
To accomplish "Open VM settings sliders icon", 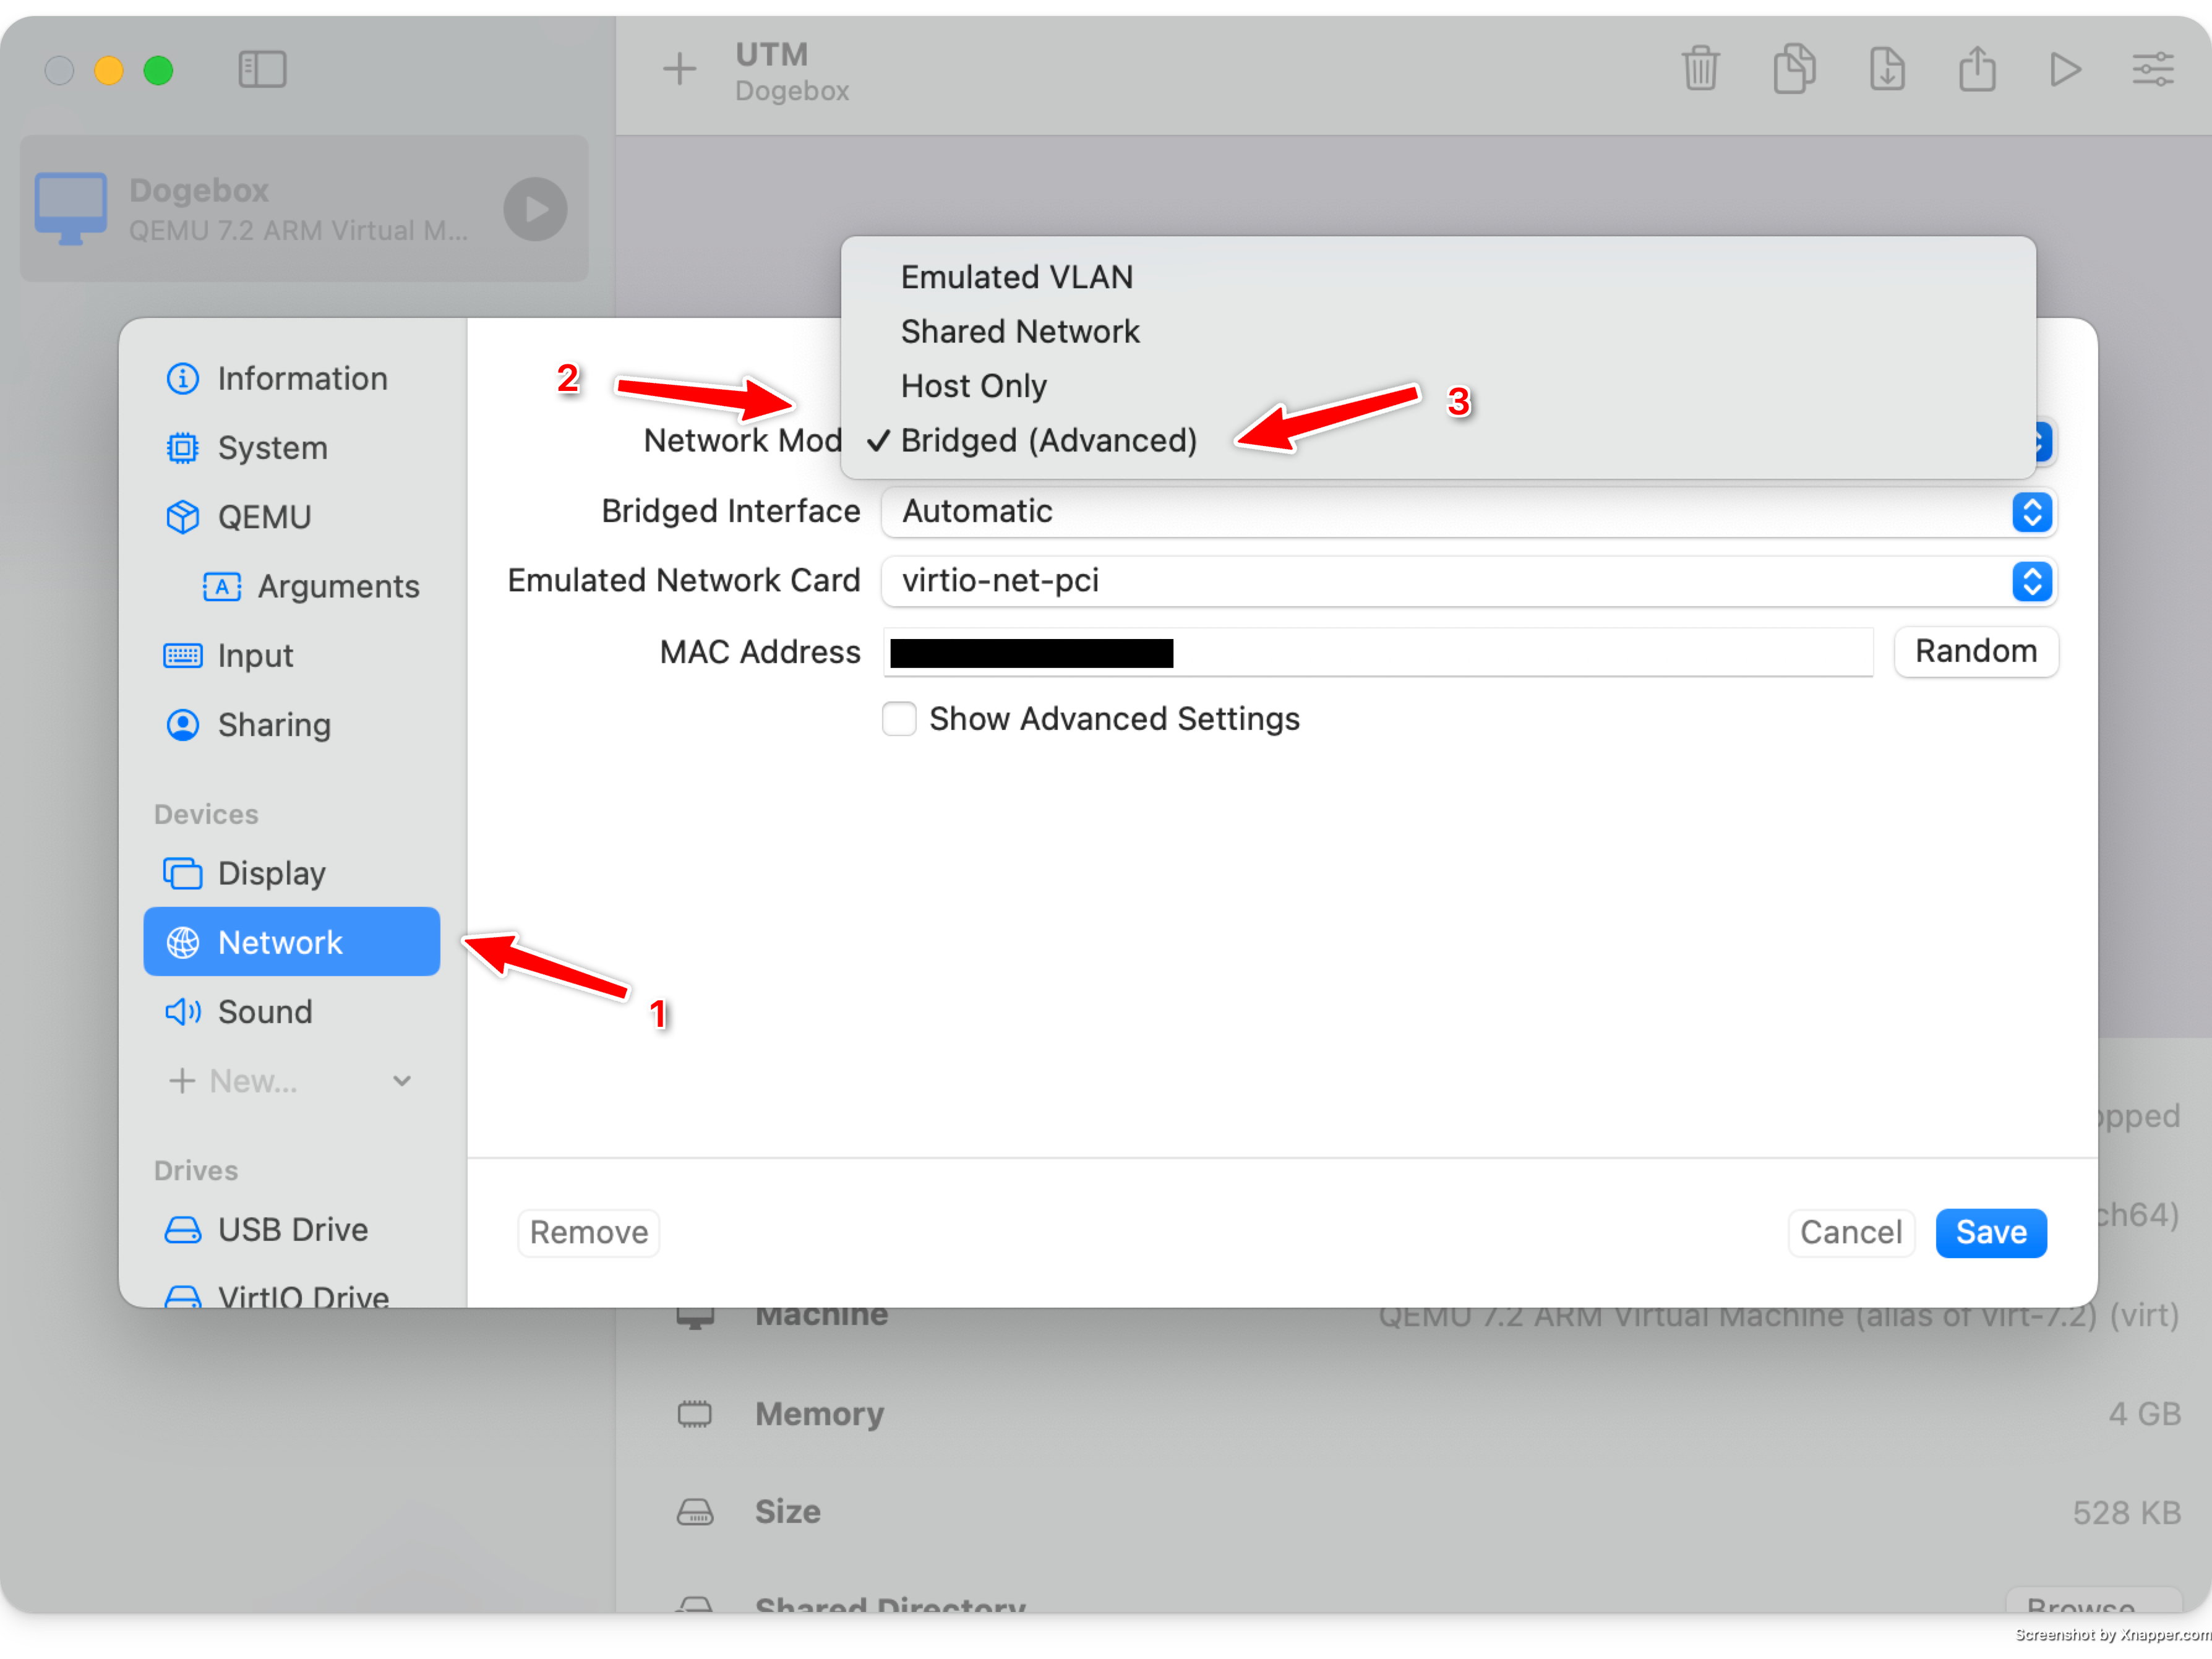I will [x=2152, y=69].
